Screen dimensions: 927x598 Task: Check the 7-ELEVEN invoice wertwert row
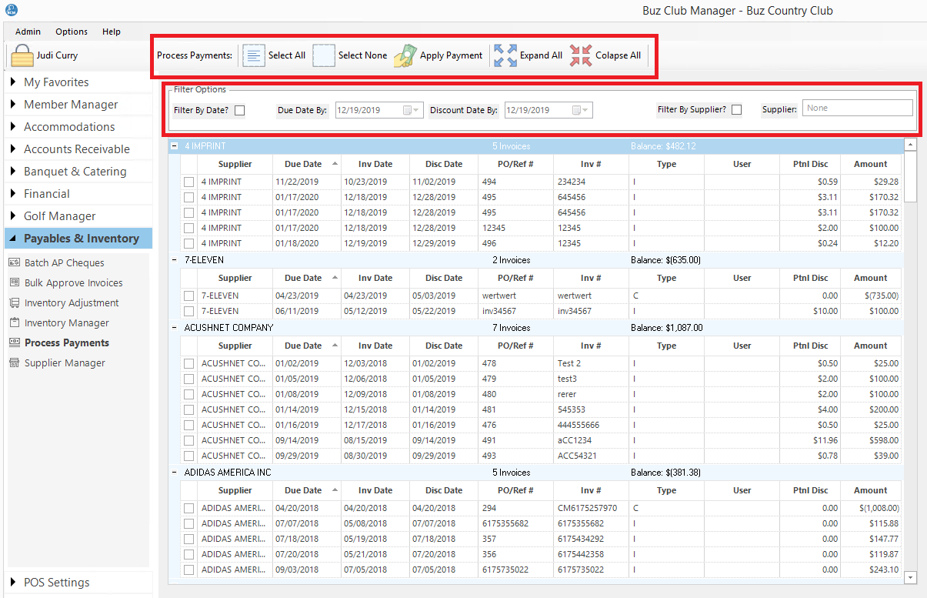point(189,296)
